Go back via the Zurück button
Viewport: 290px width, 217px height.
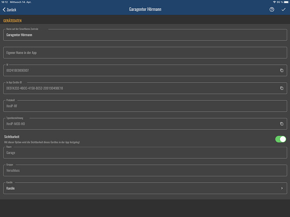click(x=11, y=9)
